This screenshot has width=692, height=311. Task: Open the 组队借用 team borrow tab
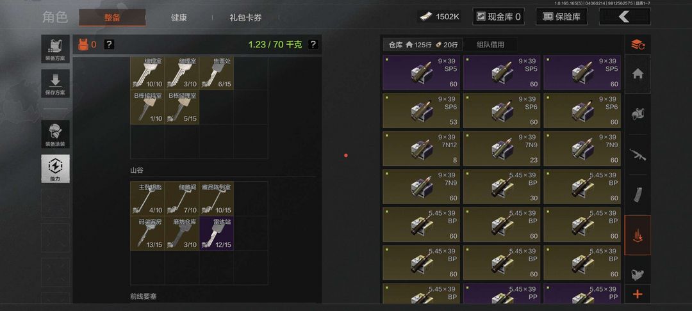point(490,45)
